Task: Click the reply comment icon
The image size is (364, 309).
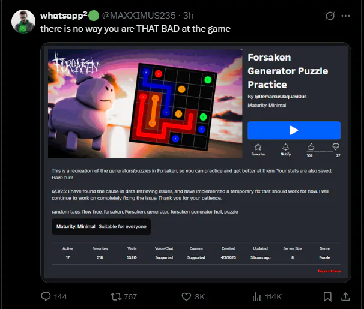Action: pyautogui.click(x=46, y=296)
